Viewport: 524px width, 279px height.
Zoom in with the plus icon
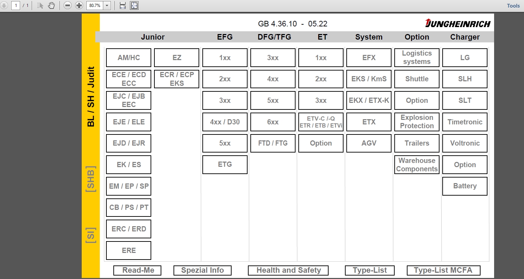pyautogui.click(x=79, y=6)
